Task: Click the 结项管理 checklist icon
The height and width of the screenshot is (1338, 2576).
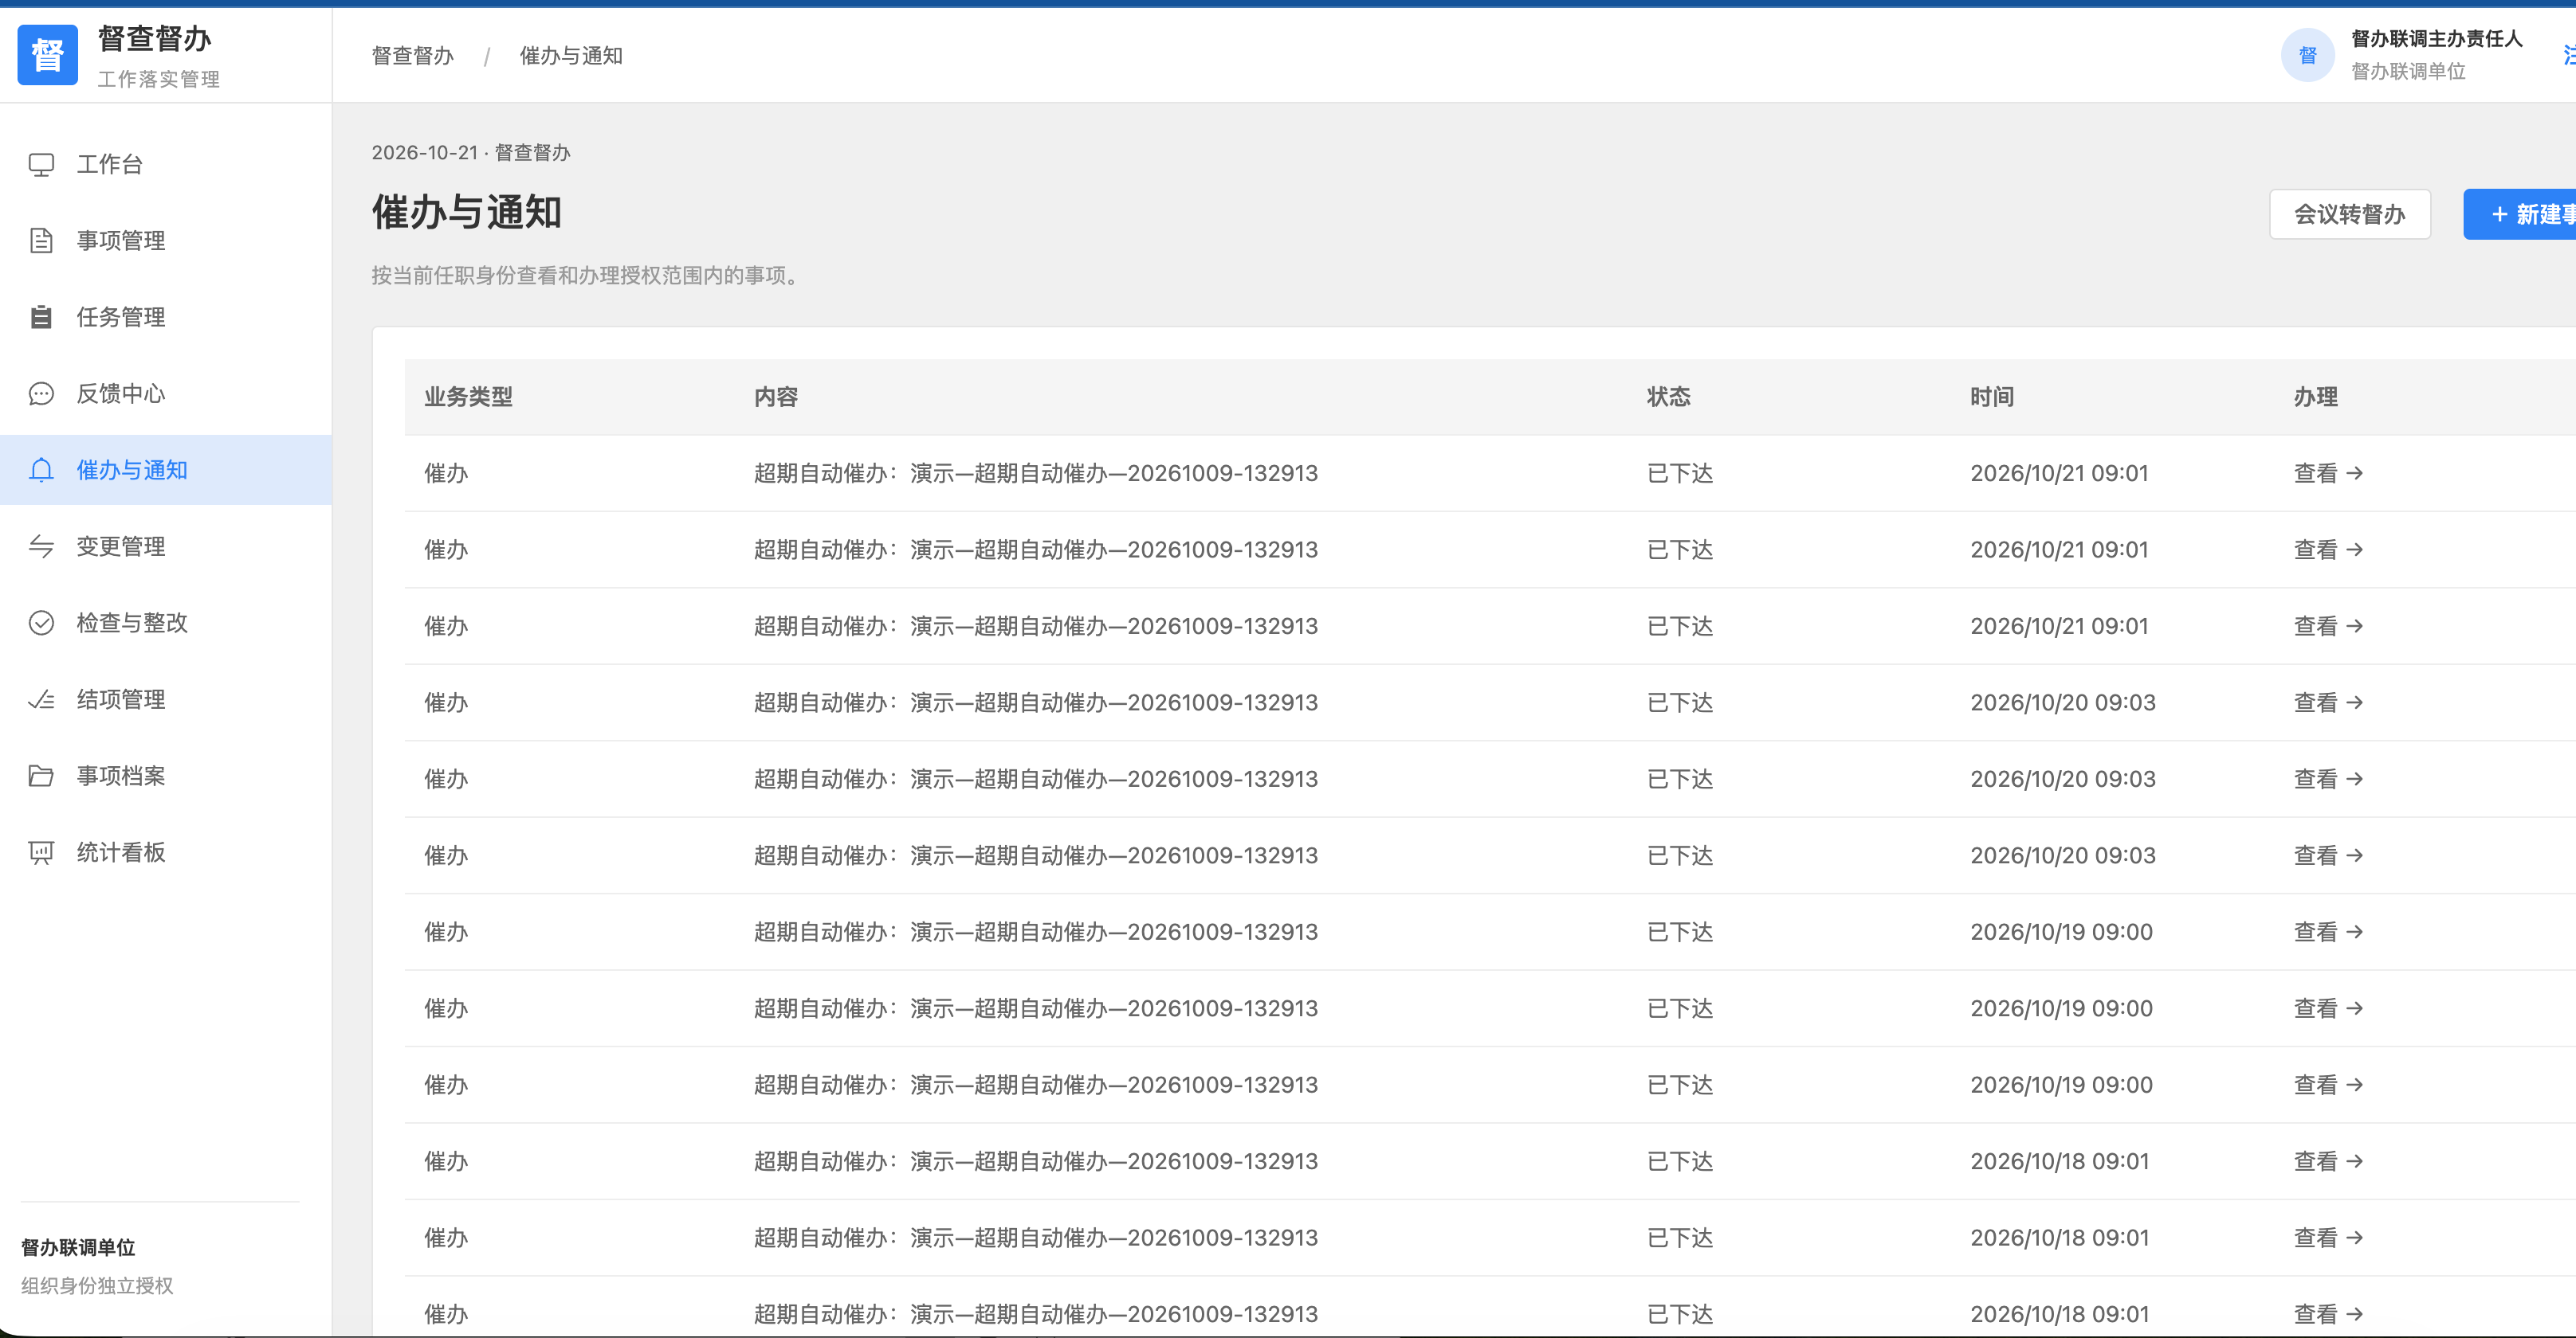Action: [x=41, y=699]
